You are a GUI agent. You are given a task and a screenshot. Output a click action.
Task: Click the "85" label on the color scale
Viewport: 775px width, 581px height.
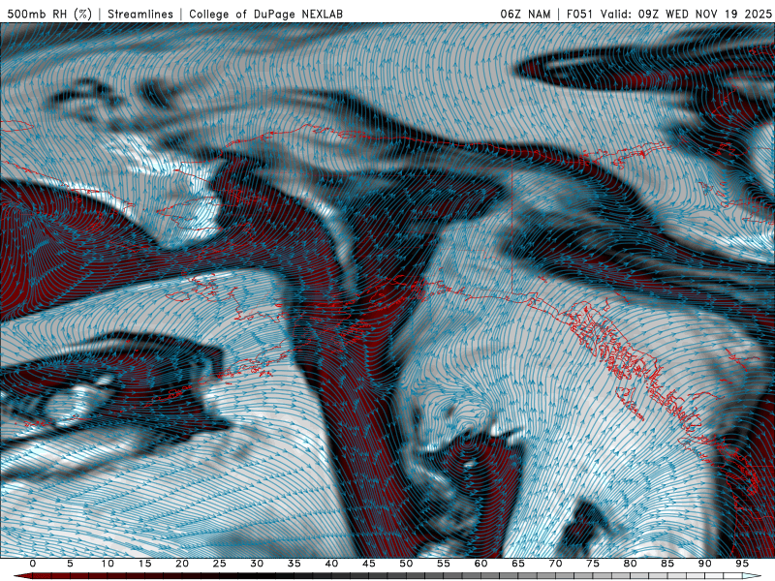pyautogui.click(x=667, y=564)
